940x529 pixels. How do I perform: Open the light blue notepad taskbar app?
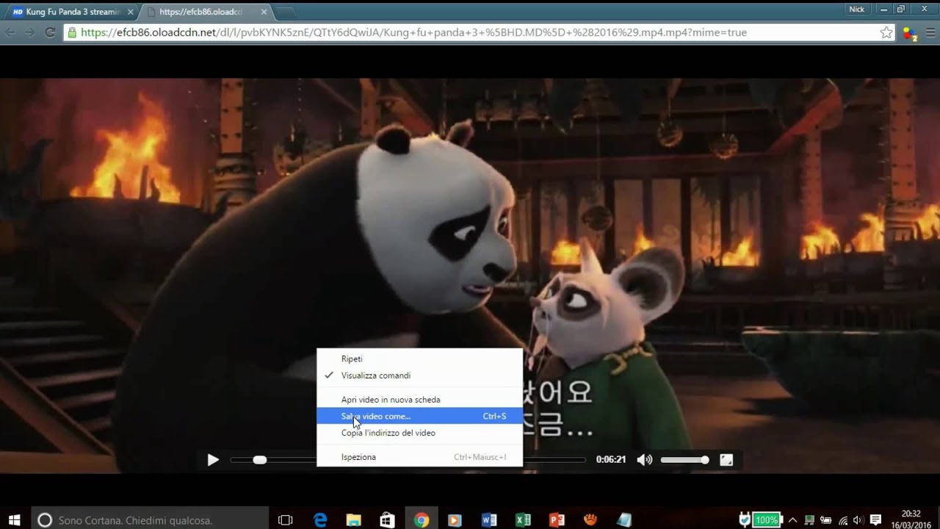click(x=624, y=520)
